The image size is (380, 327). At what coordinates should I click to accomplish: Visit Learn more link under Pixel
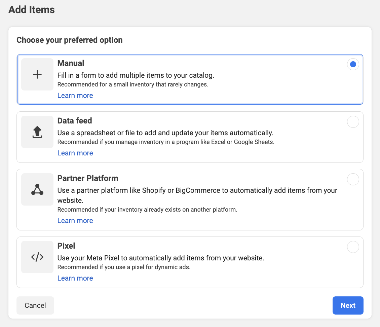[x=75, y=278]
